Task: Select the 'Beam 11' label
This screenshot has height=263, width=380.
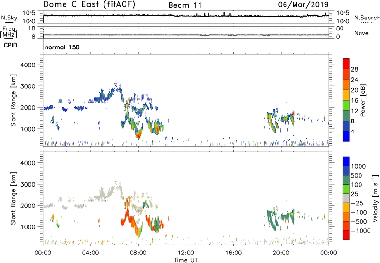Action: click(185, 5)
